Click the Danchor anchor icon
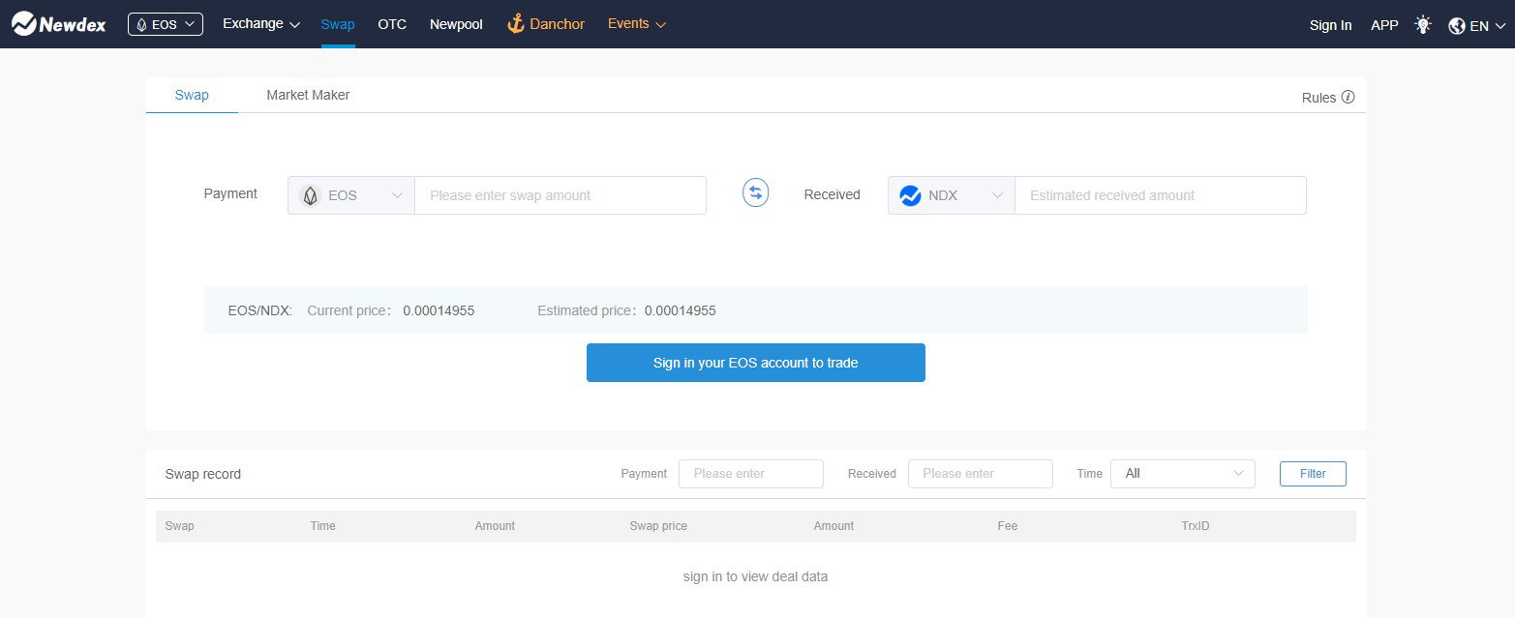The image size is (1515, 618). click(516, 24)
